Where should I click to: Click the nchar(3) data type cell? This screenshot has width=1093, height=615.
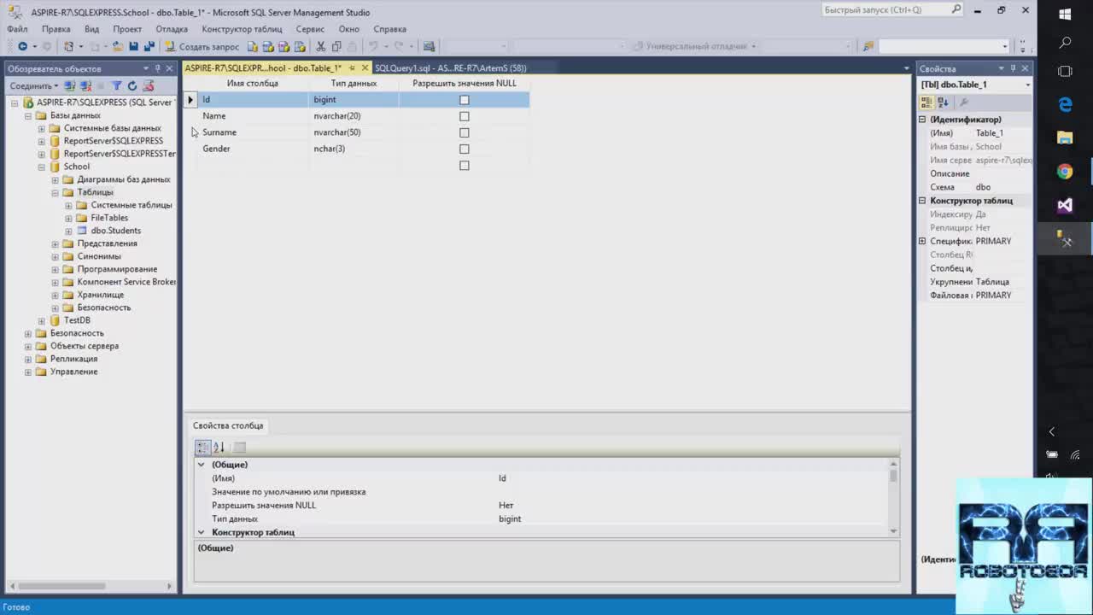(x=354, y=149)
